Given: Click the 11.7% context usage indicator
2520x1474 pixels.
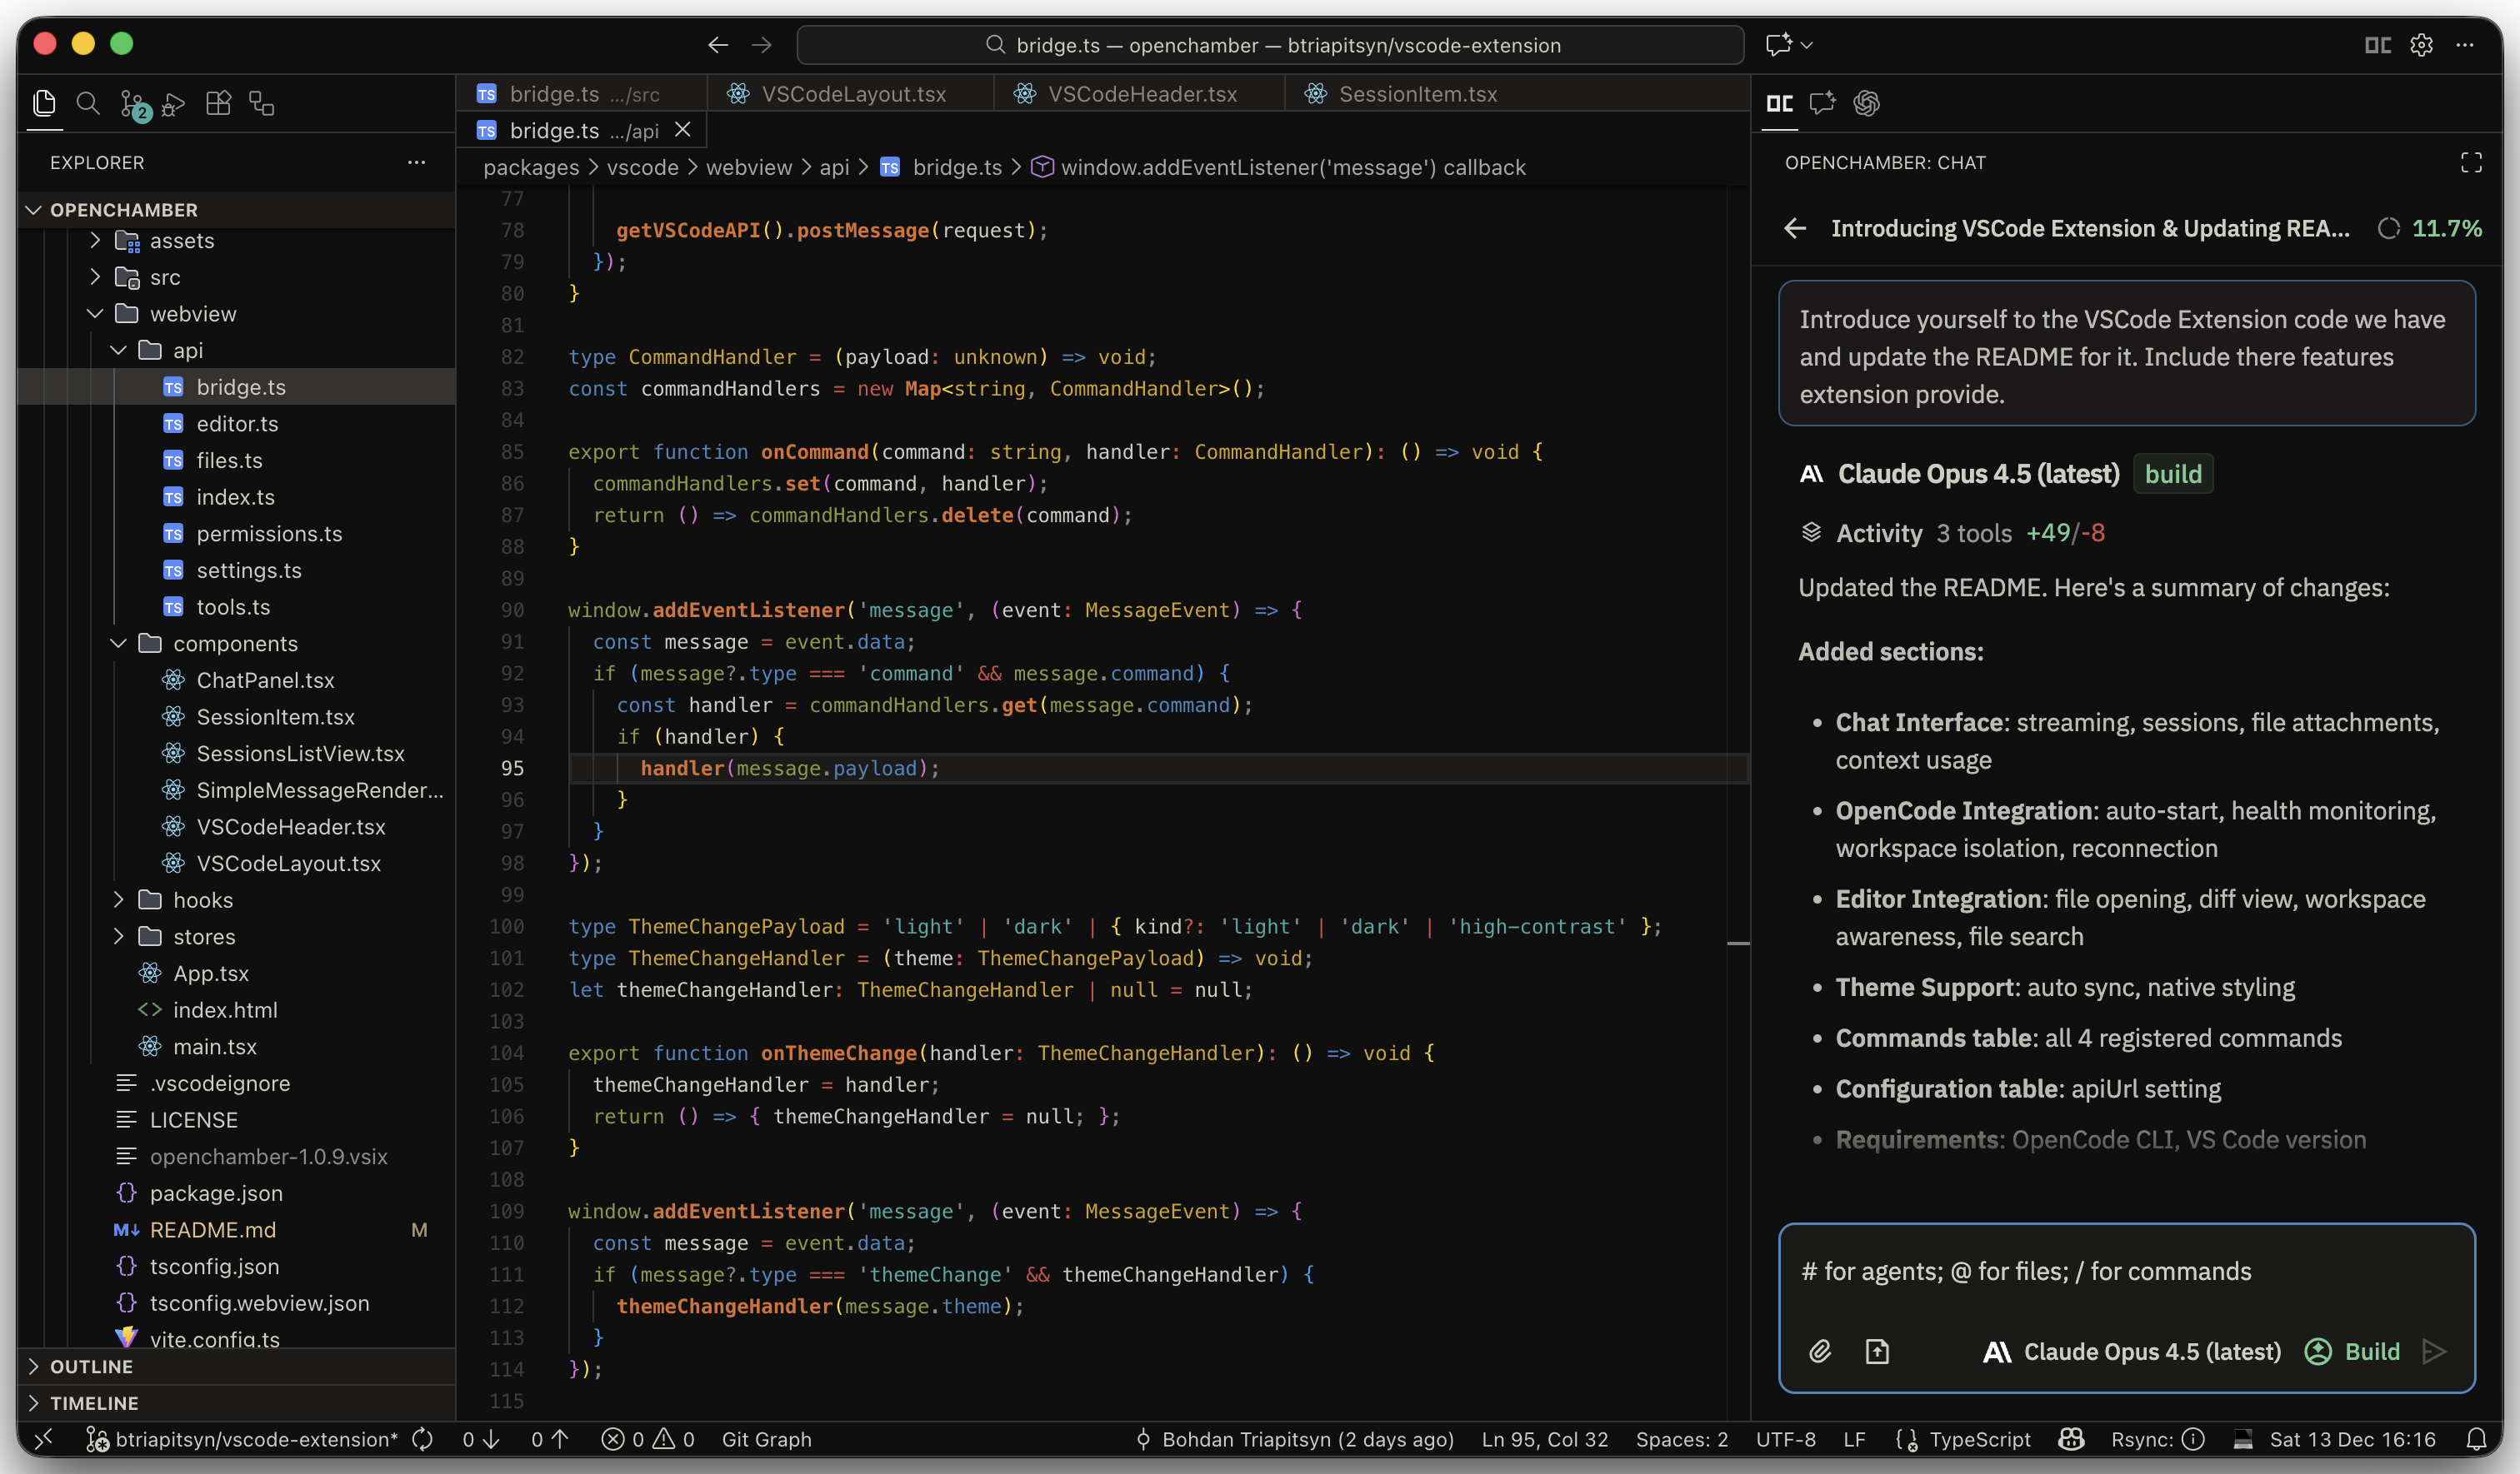Looking at the screenshot, I should point(2430,228).
